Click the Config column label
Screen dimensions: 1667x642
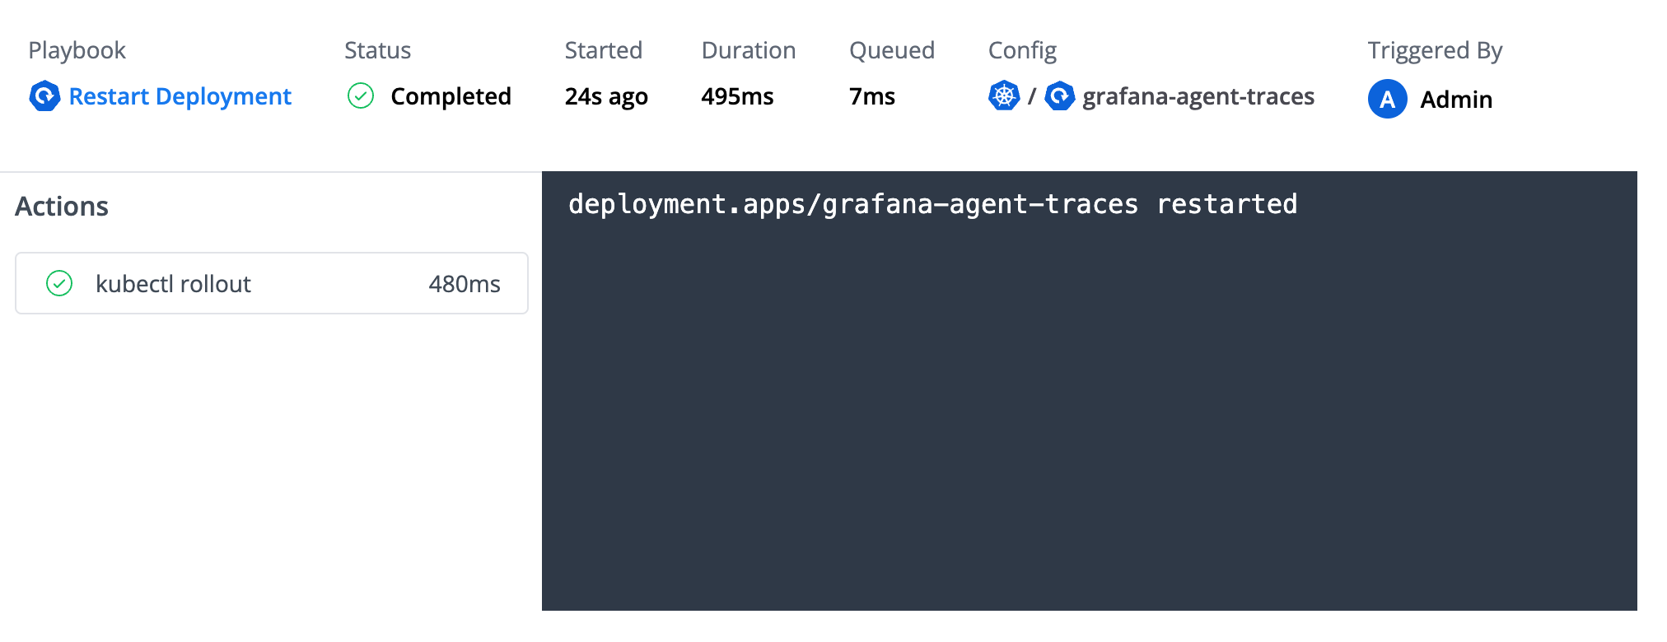coord(1021,50)
